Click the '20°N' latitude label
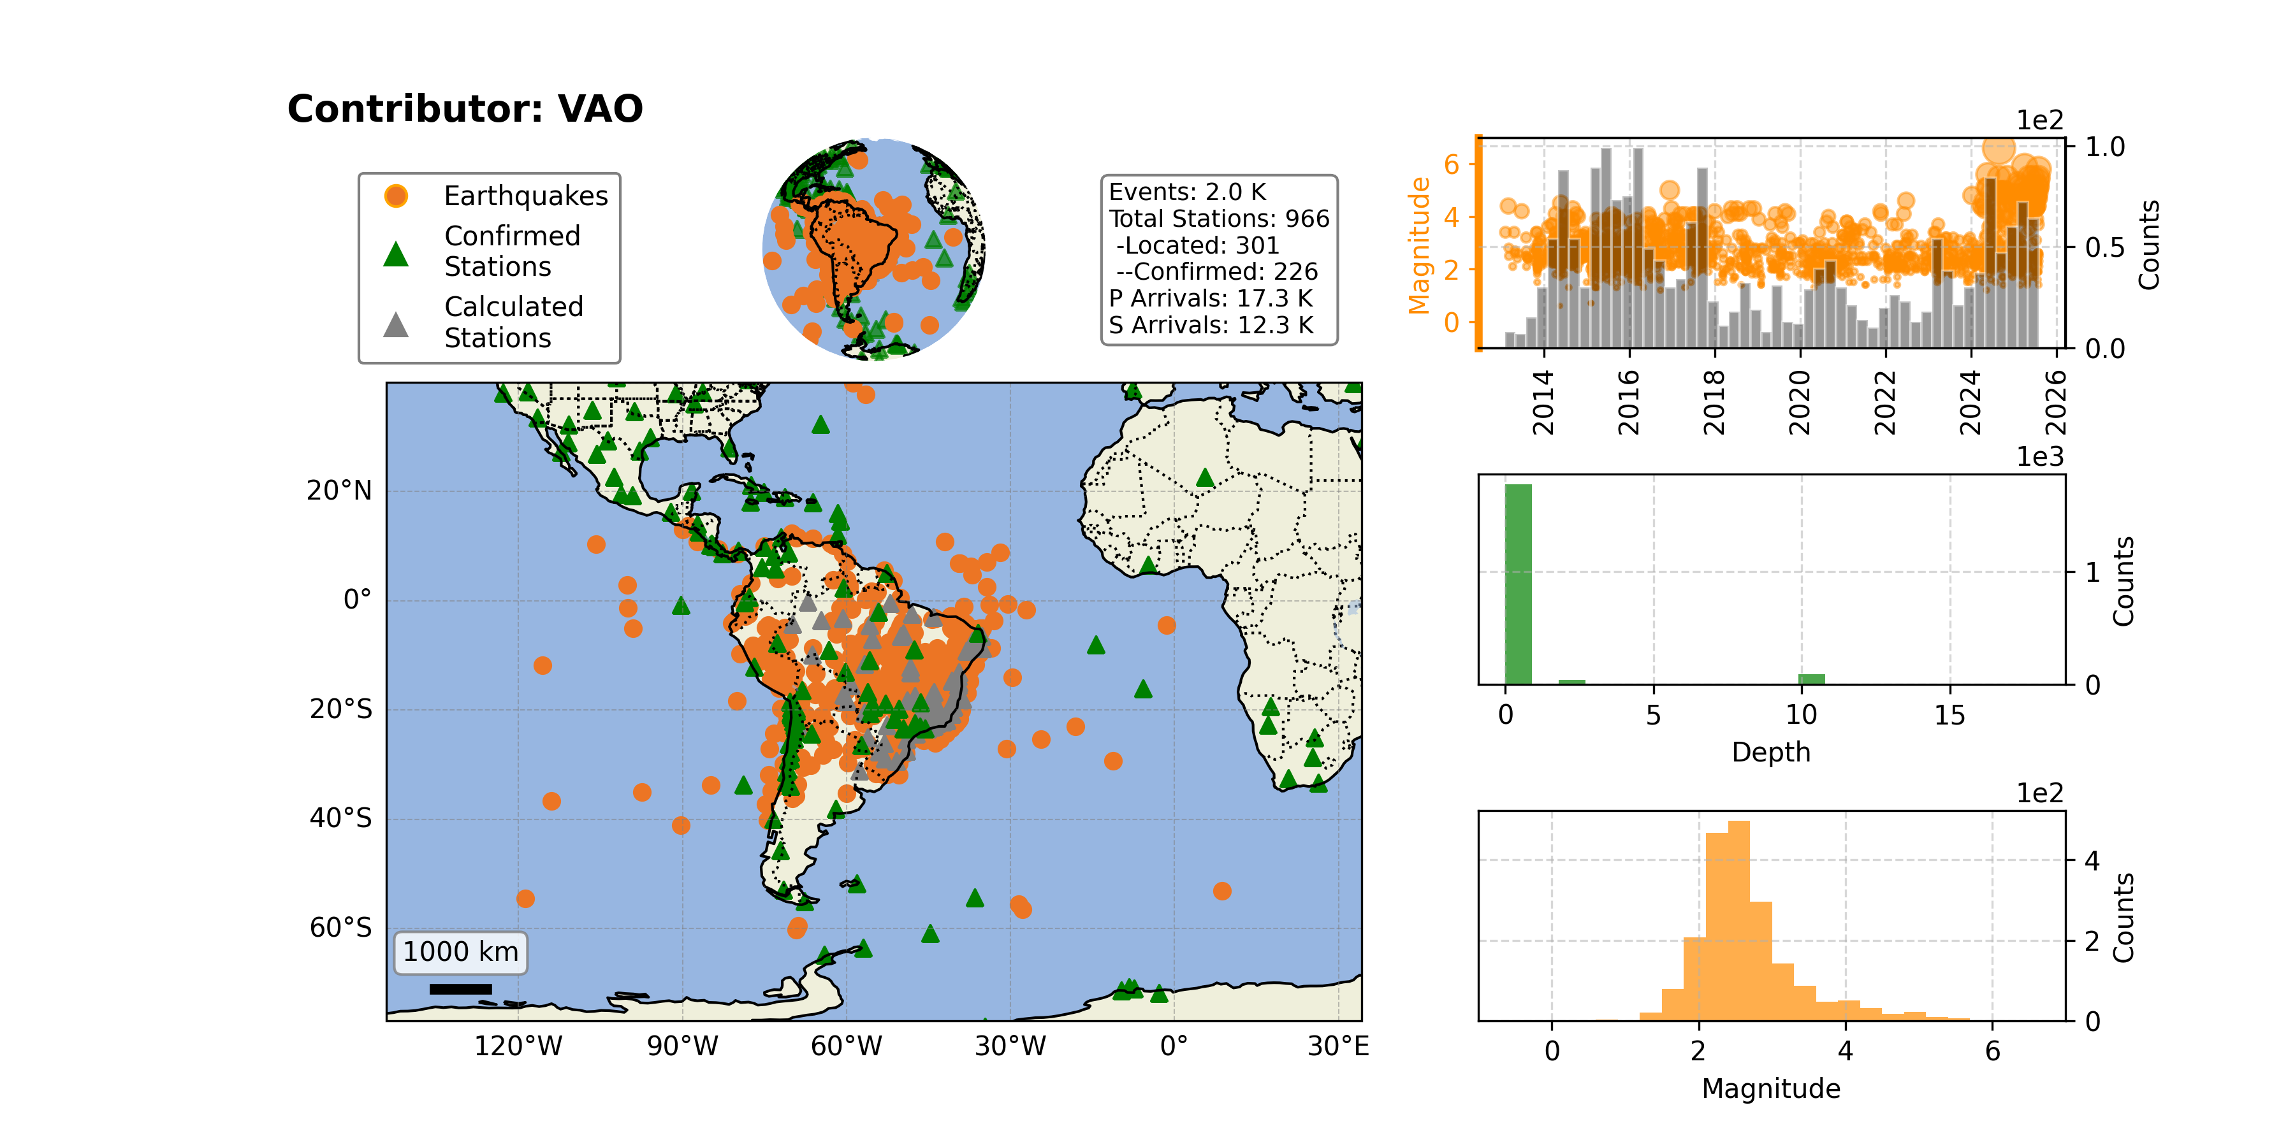 (x=339, y=491)
